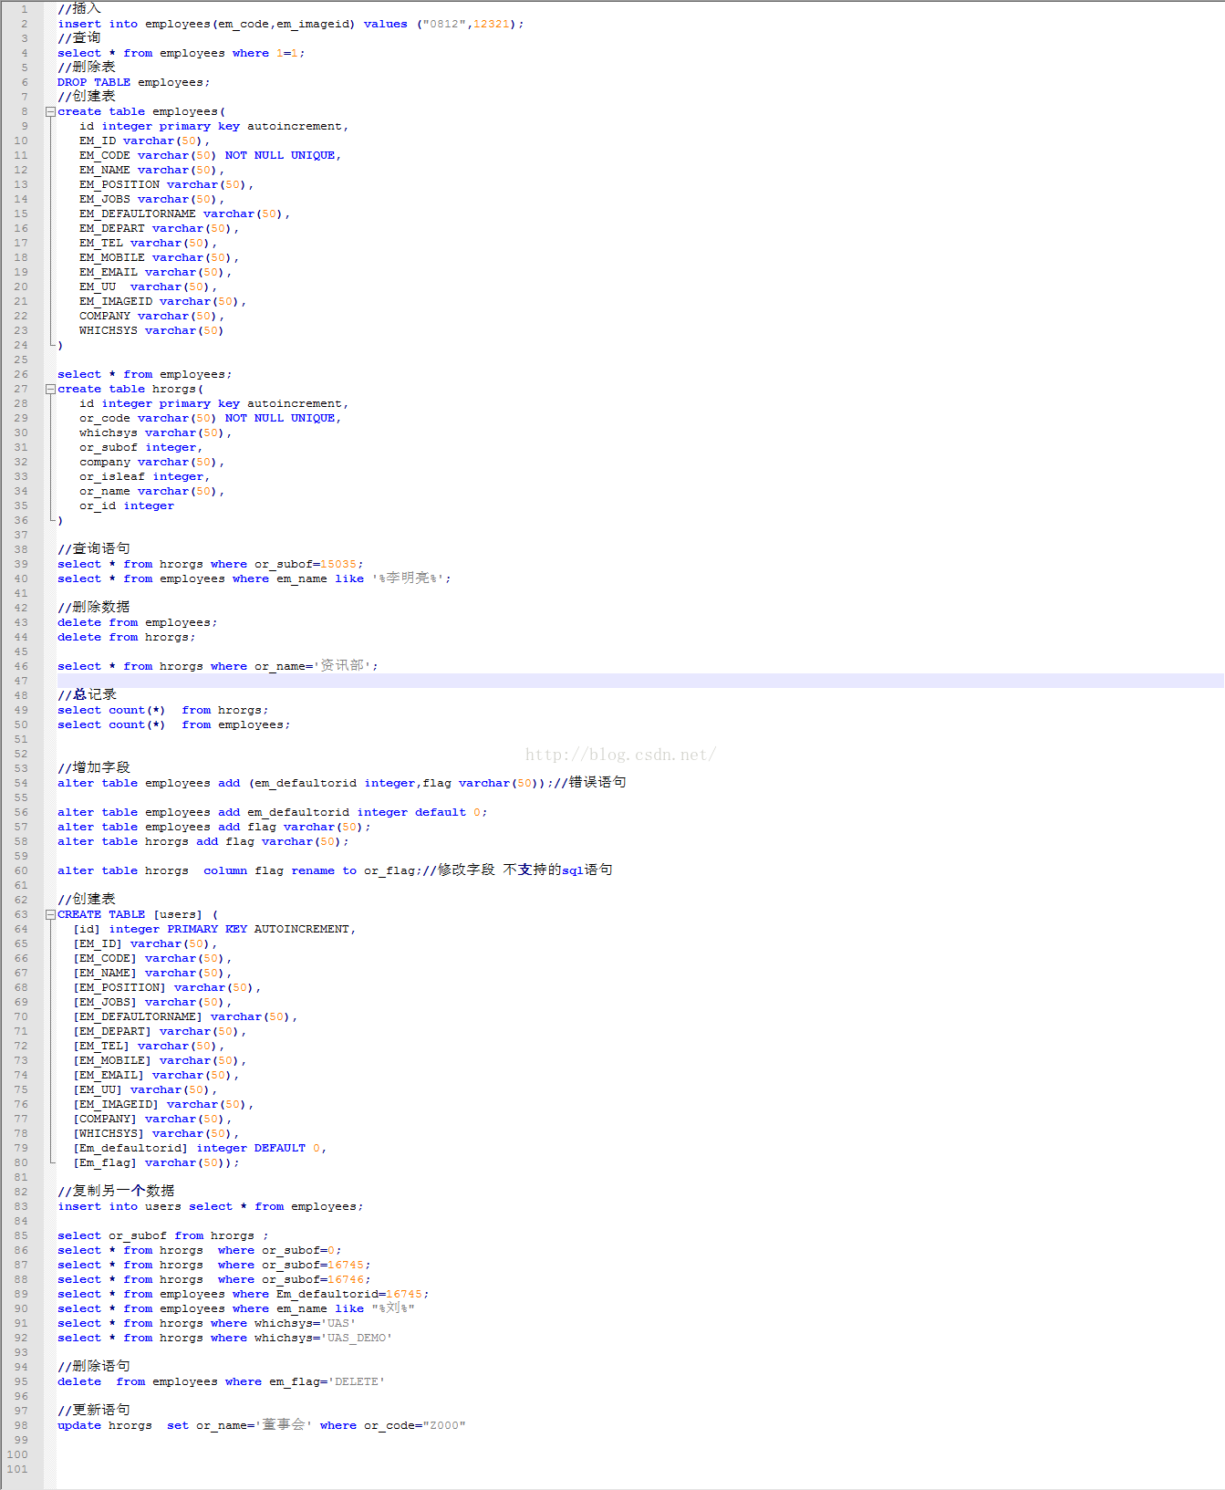Click the '//增加字段' comment line
Screen dimensions: 1225x1490
94,767
